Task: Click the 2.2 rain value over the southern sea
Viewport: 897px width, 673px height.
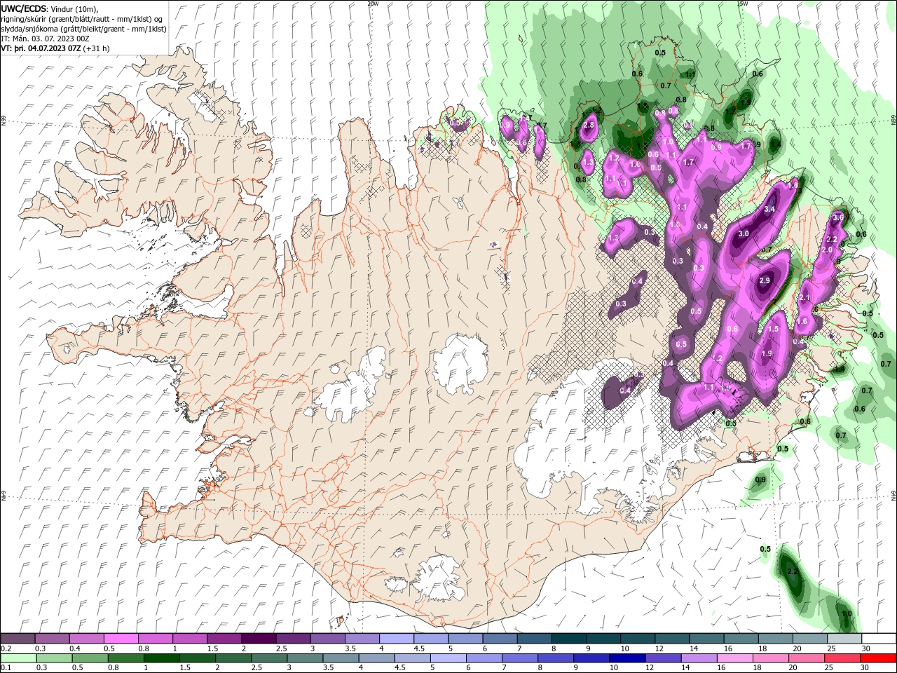Action: coord(793,572)
